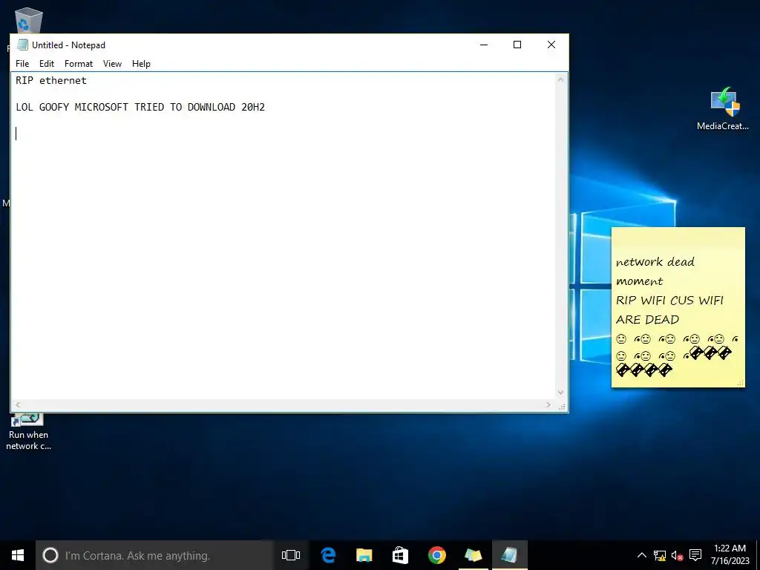Click the 'network dead moment' sticky note text

pyautogui.click(x=655, y=272)
